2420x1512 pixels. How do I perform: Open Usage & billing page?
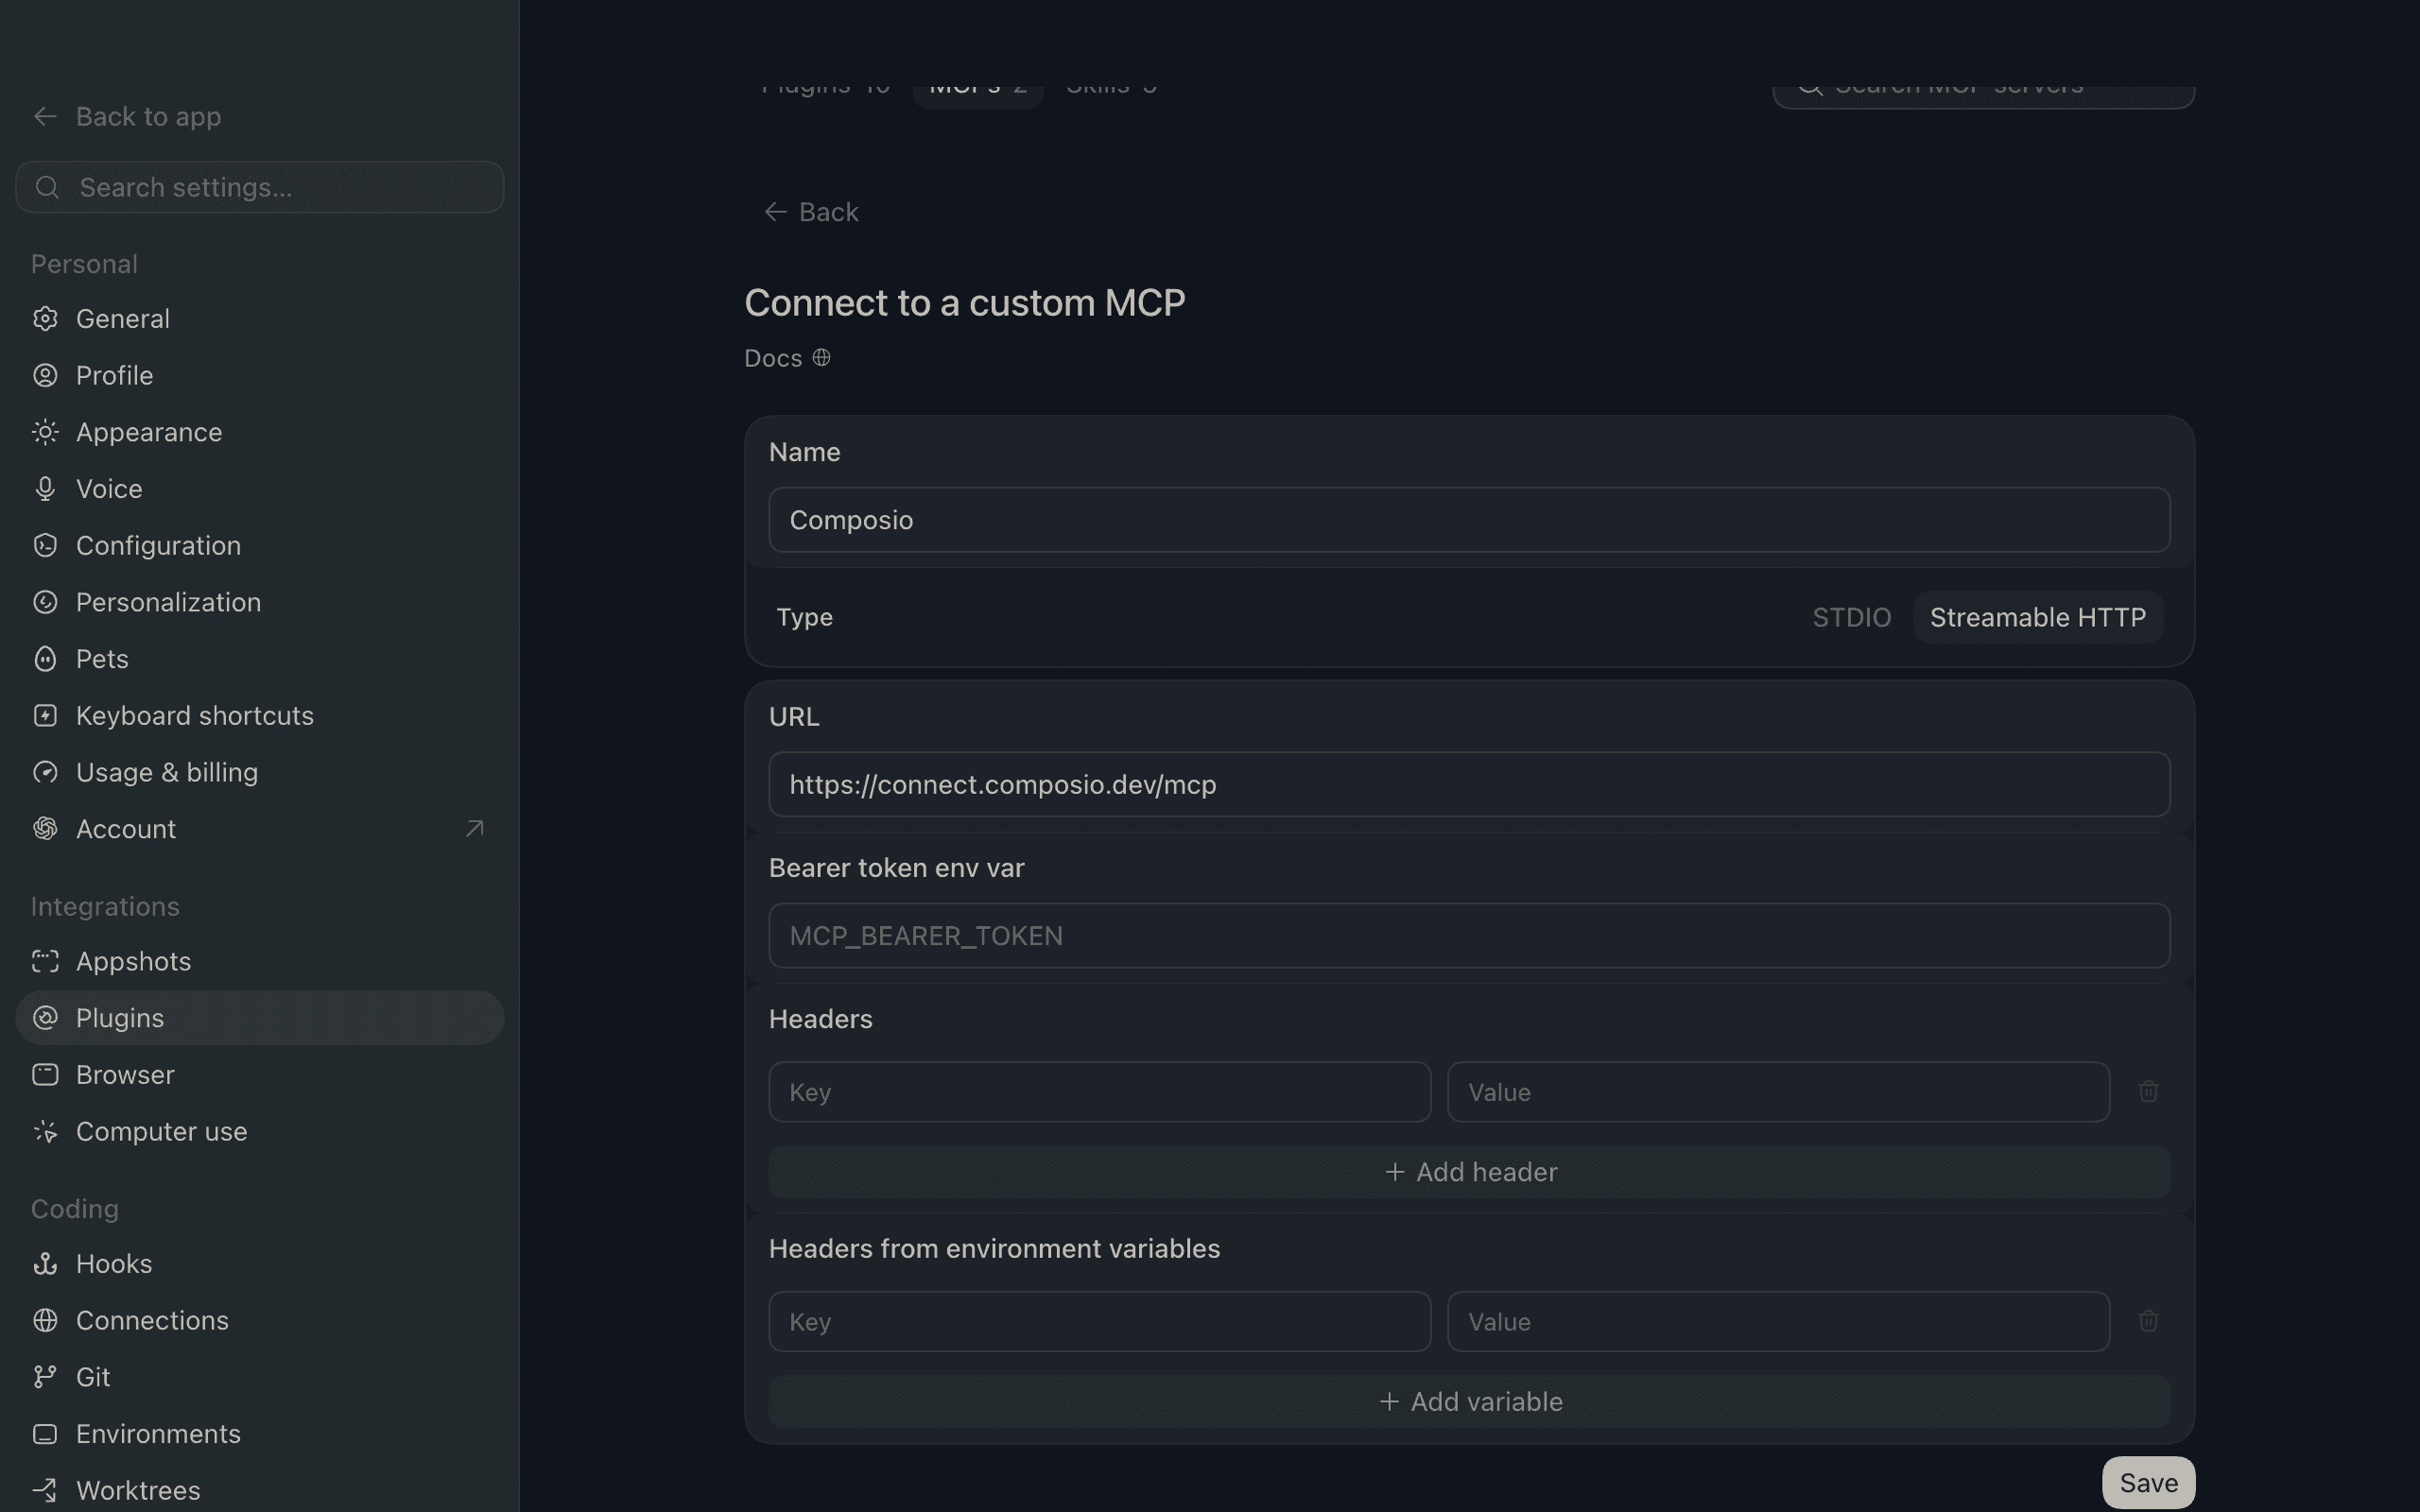pyautogui.click(x=259, y=772)
